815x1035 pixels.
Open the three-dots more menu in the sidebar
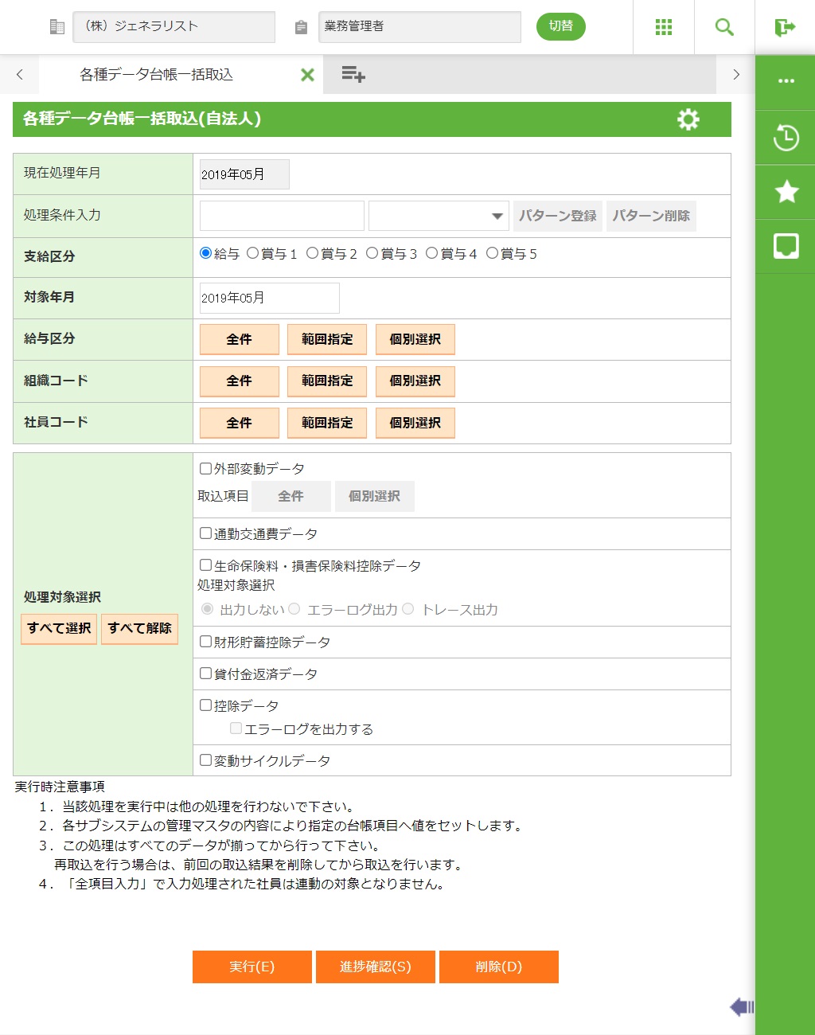click(786, 81)
